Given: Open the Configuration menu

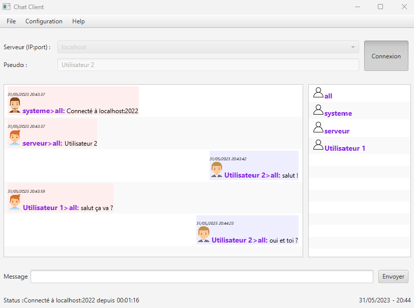Looking at the screenshot, I should (x=44, y=21).
